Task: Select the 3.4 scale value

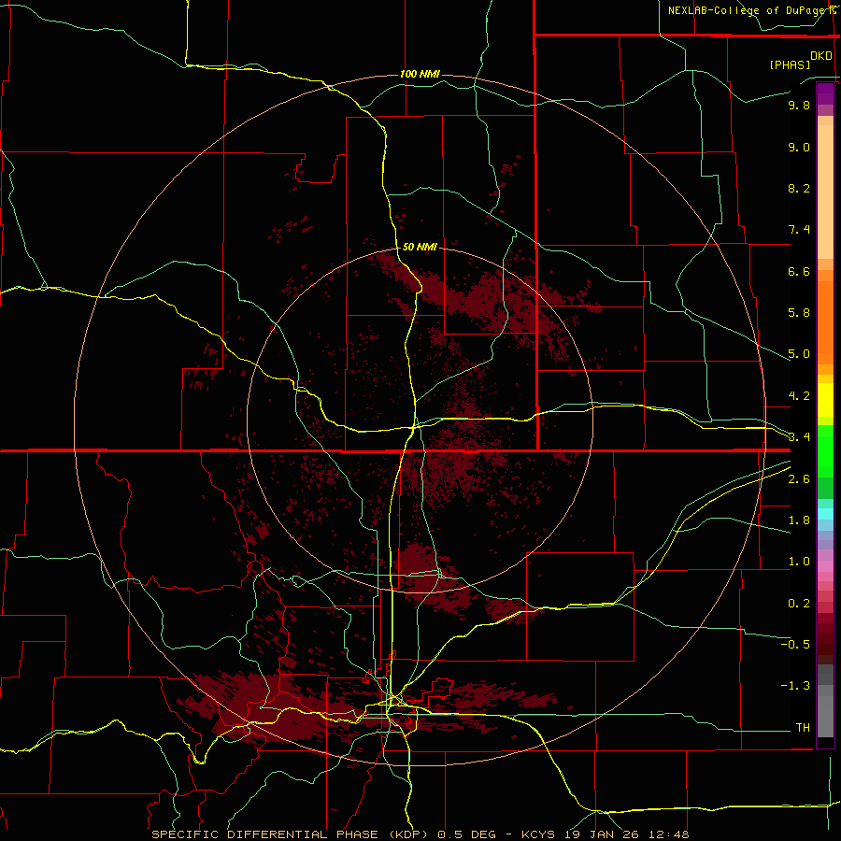Action: point(799,437)
